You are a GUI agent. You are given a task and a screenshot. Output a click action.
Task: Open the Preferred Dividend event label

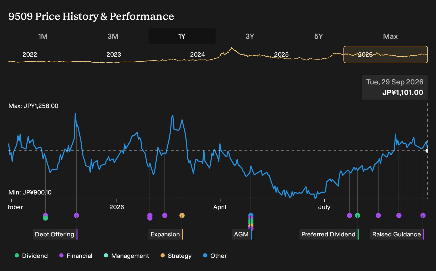point(329,234)
